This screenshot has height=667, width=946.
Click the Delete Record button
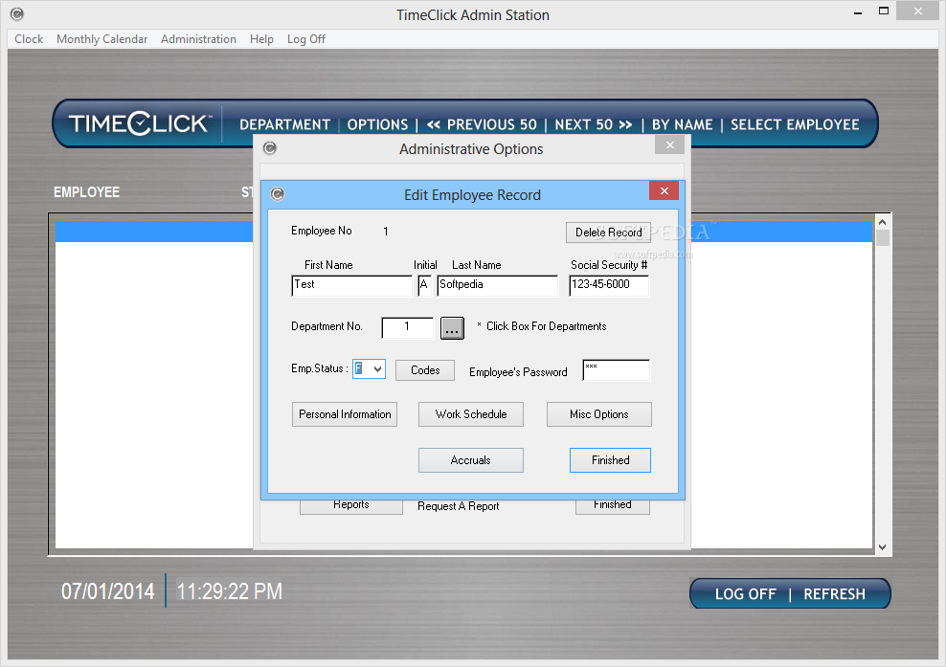608,233
